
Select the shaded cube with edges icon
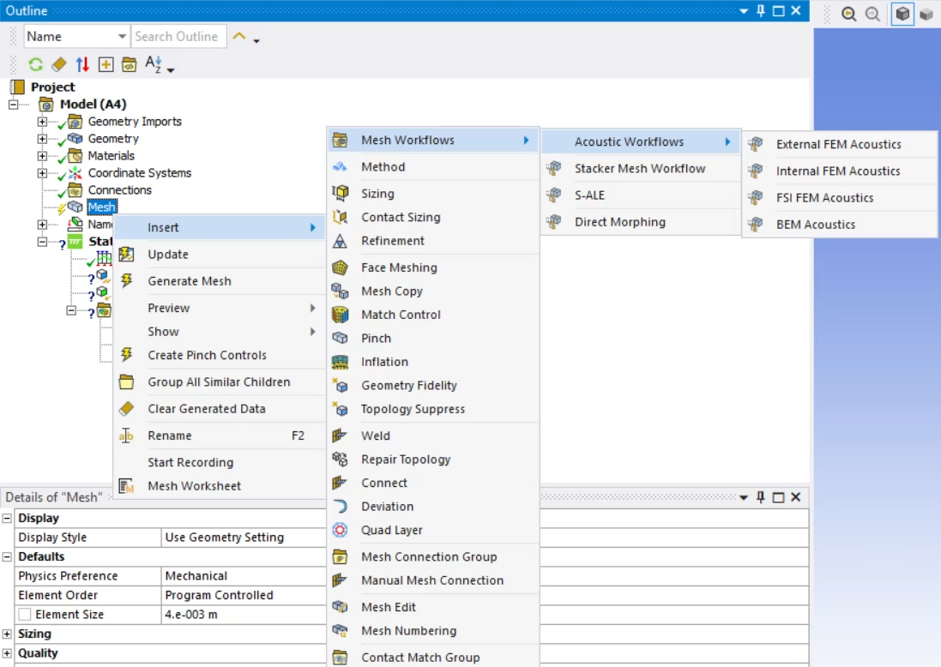pyautogui.click(x=902, y=15)
